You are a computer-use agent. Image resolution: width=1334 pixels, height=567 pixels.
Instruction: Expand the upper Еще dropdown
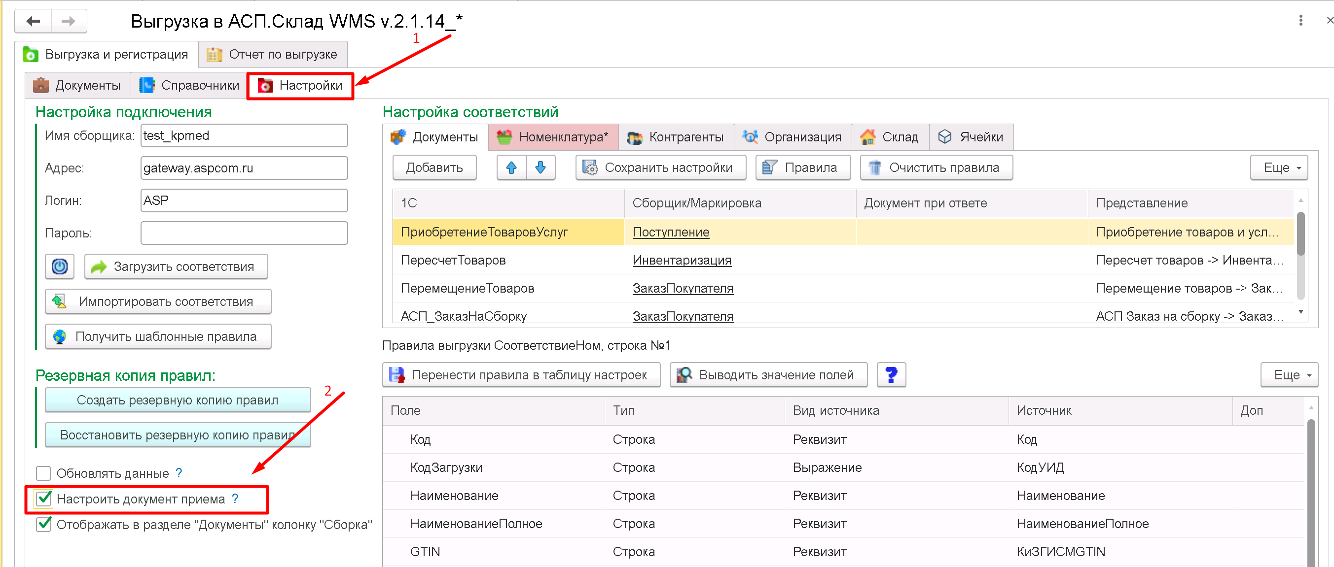click(1279, 167)
